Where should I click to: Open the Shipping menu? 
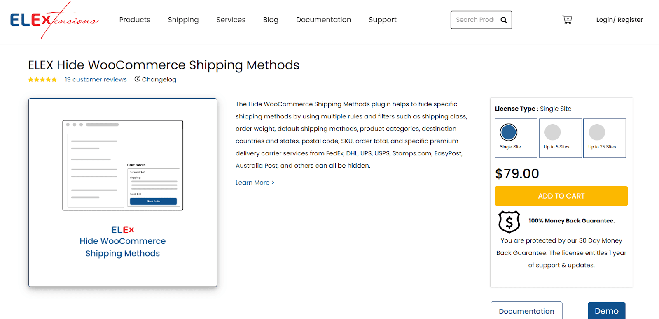(x=183, y=20)
